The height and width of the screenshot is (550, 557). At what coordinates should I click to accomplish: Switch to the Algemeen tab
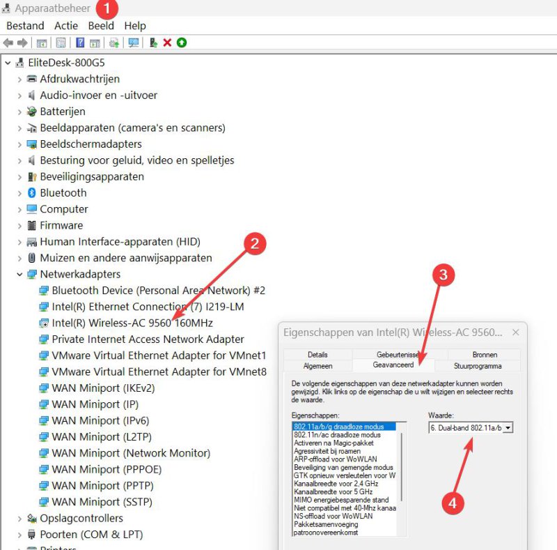tap(317, 366)
